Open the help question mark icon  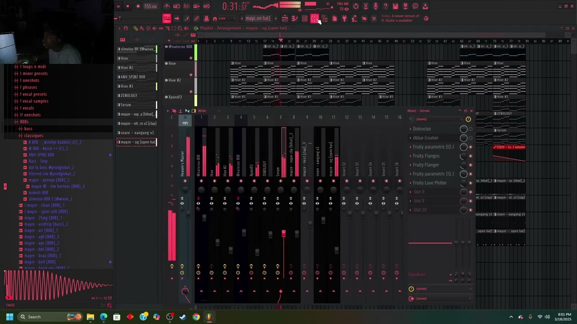pos(385,6)
